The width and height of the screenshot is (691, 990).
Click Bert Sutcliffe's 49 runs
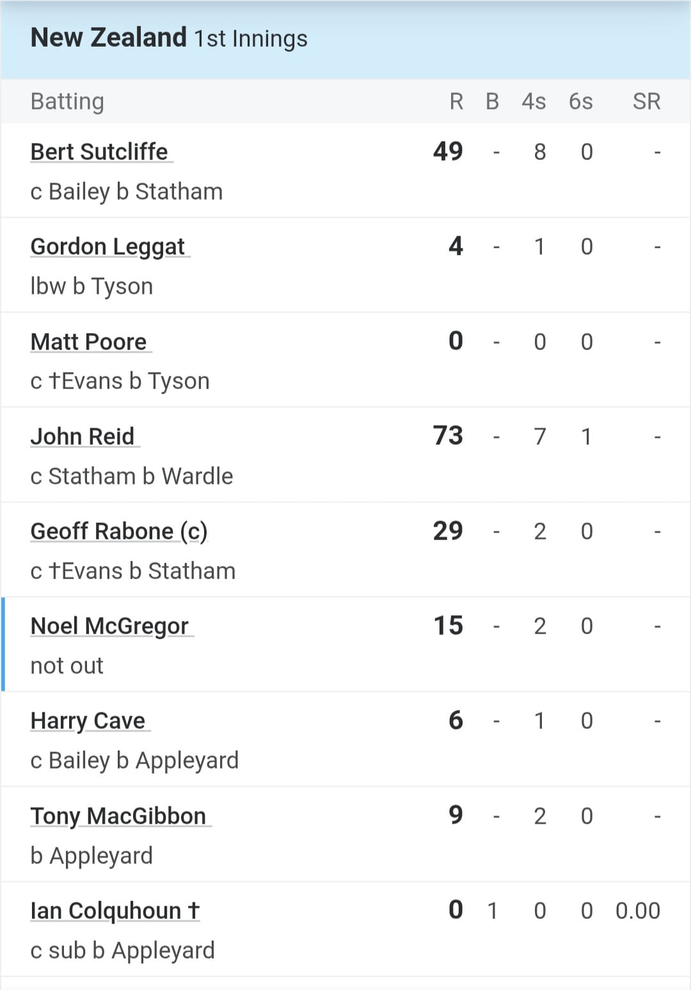click(448, 152)
